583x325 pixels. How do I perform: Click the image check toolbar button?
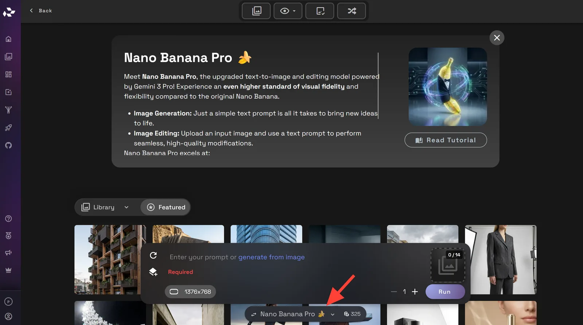tap(320, 11)
